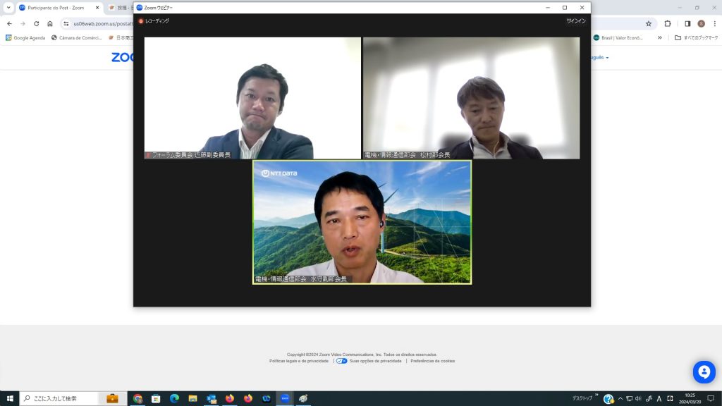Open Chrome side panel icon
This screenshot has height=406, width=722.
[x=687, y=23]
